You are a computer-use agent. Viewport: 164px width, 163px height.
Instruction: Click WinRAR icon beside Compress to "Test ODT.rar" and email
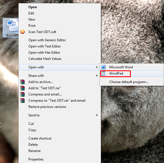[22, 101]
